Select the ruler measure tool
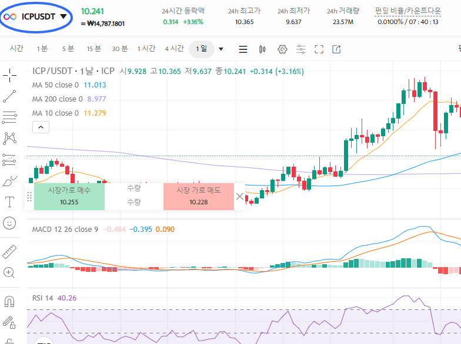Screen dimensions: 461x344 coord(9,251)
